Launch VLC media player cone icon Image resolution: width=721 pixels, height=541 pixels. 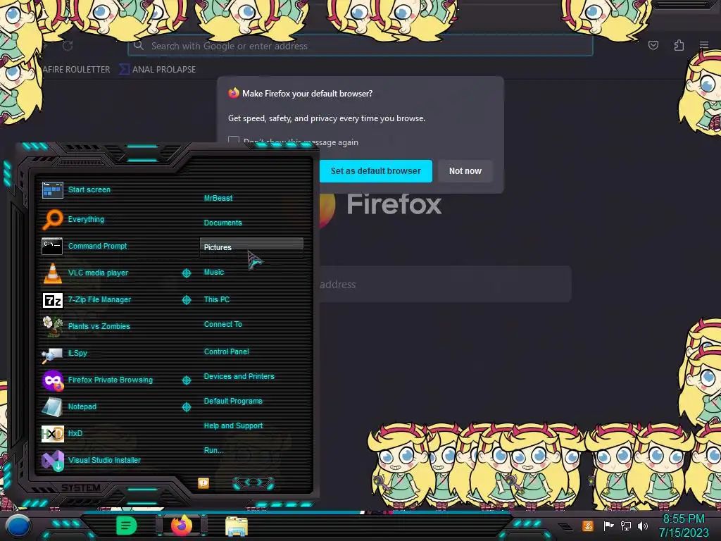(x=52, y=273)
